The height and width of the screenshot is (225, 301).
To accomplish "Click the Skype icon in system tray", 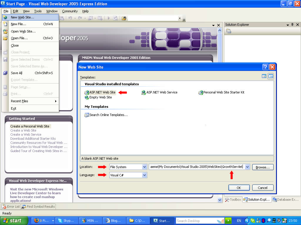I will pos(252,221).
